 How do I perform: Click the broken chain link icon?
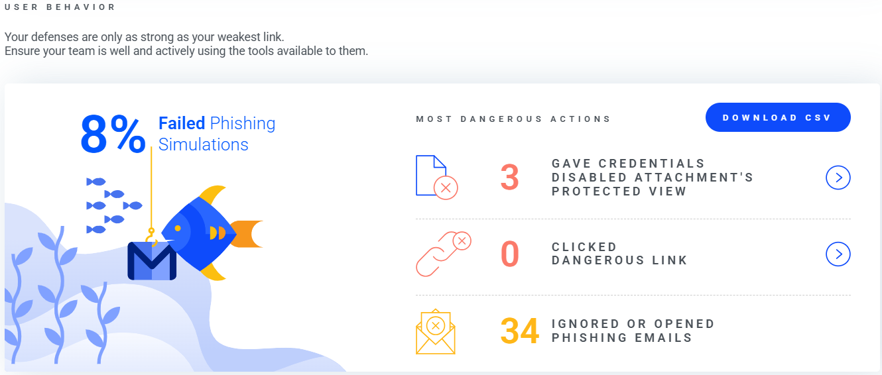coord(443,253)
